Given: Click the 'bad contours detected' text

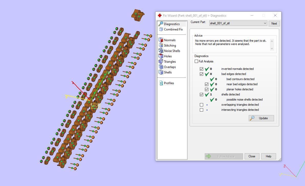Looking at the screenshot, I should [x=241, y=79].
